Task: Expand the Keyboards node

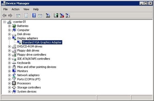Action: point(9,63)
